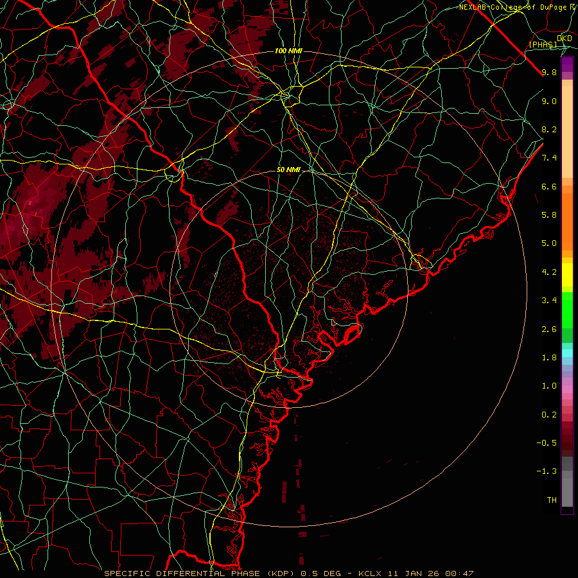The width and height of the screenshot is (578, 578).
Task: Click the 100 NMI range ring label
Action: click(288, 51)
